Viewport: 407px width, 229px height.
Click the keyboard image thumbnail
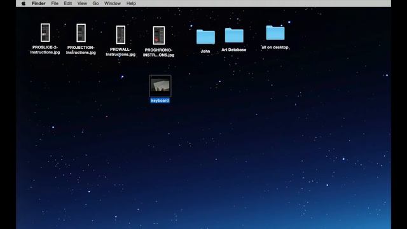(160, 86)
